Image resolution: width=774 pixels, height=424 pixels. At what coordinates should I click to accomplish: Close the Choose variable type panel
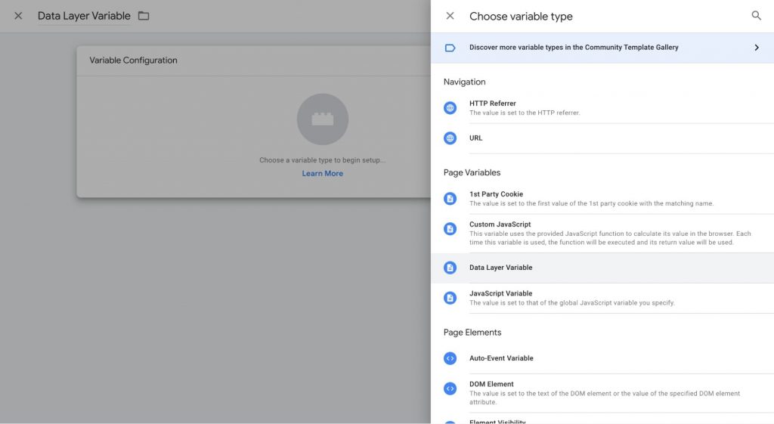pos(450,16)
